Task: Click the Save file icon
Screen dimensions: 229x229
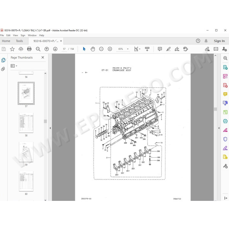Action: (x=4, y=49)
